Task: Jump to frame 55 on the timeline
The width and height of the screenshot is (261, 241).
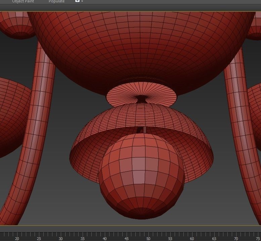Action: click(x=170, y=239)
